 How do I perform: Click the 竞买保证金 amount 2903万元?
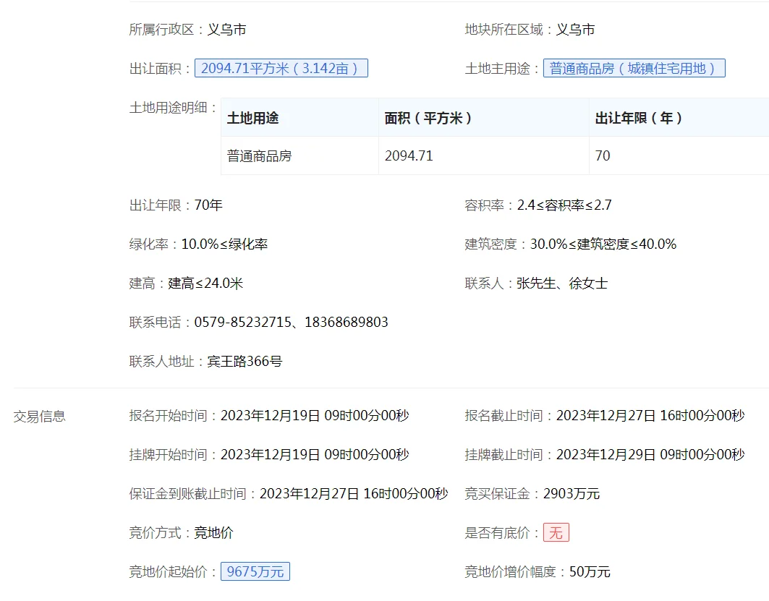coord(572,494)
